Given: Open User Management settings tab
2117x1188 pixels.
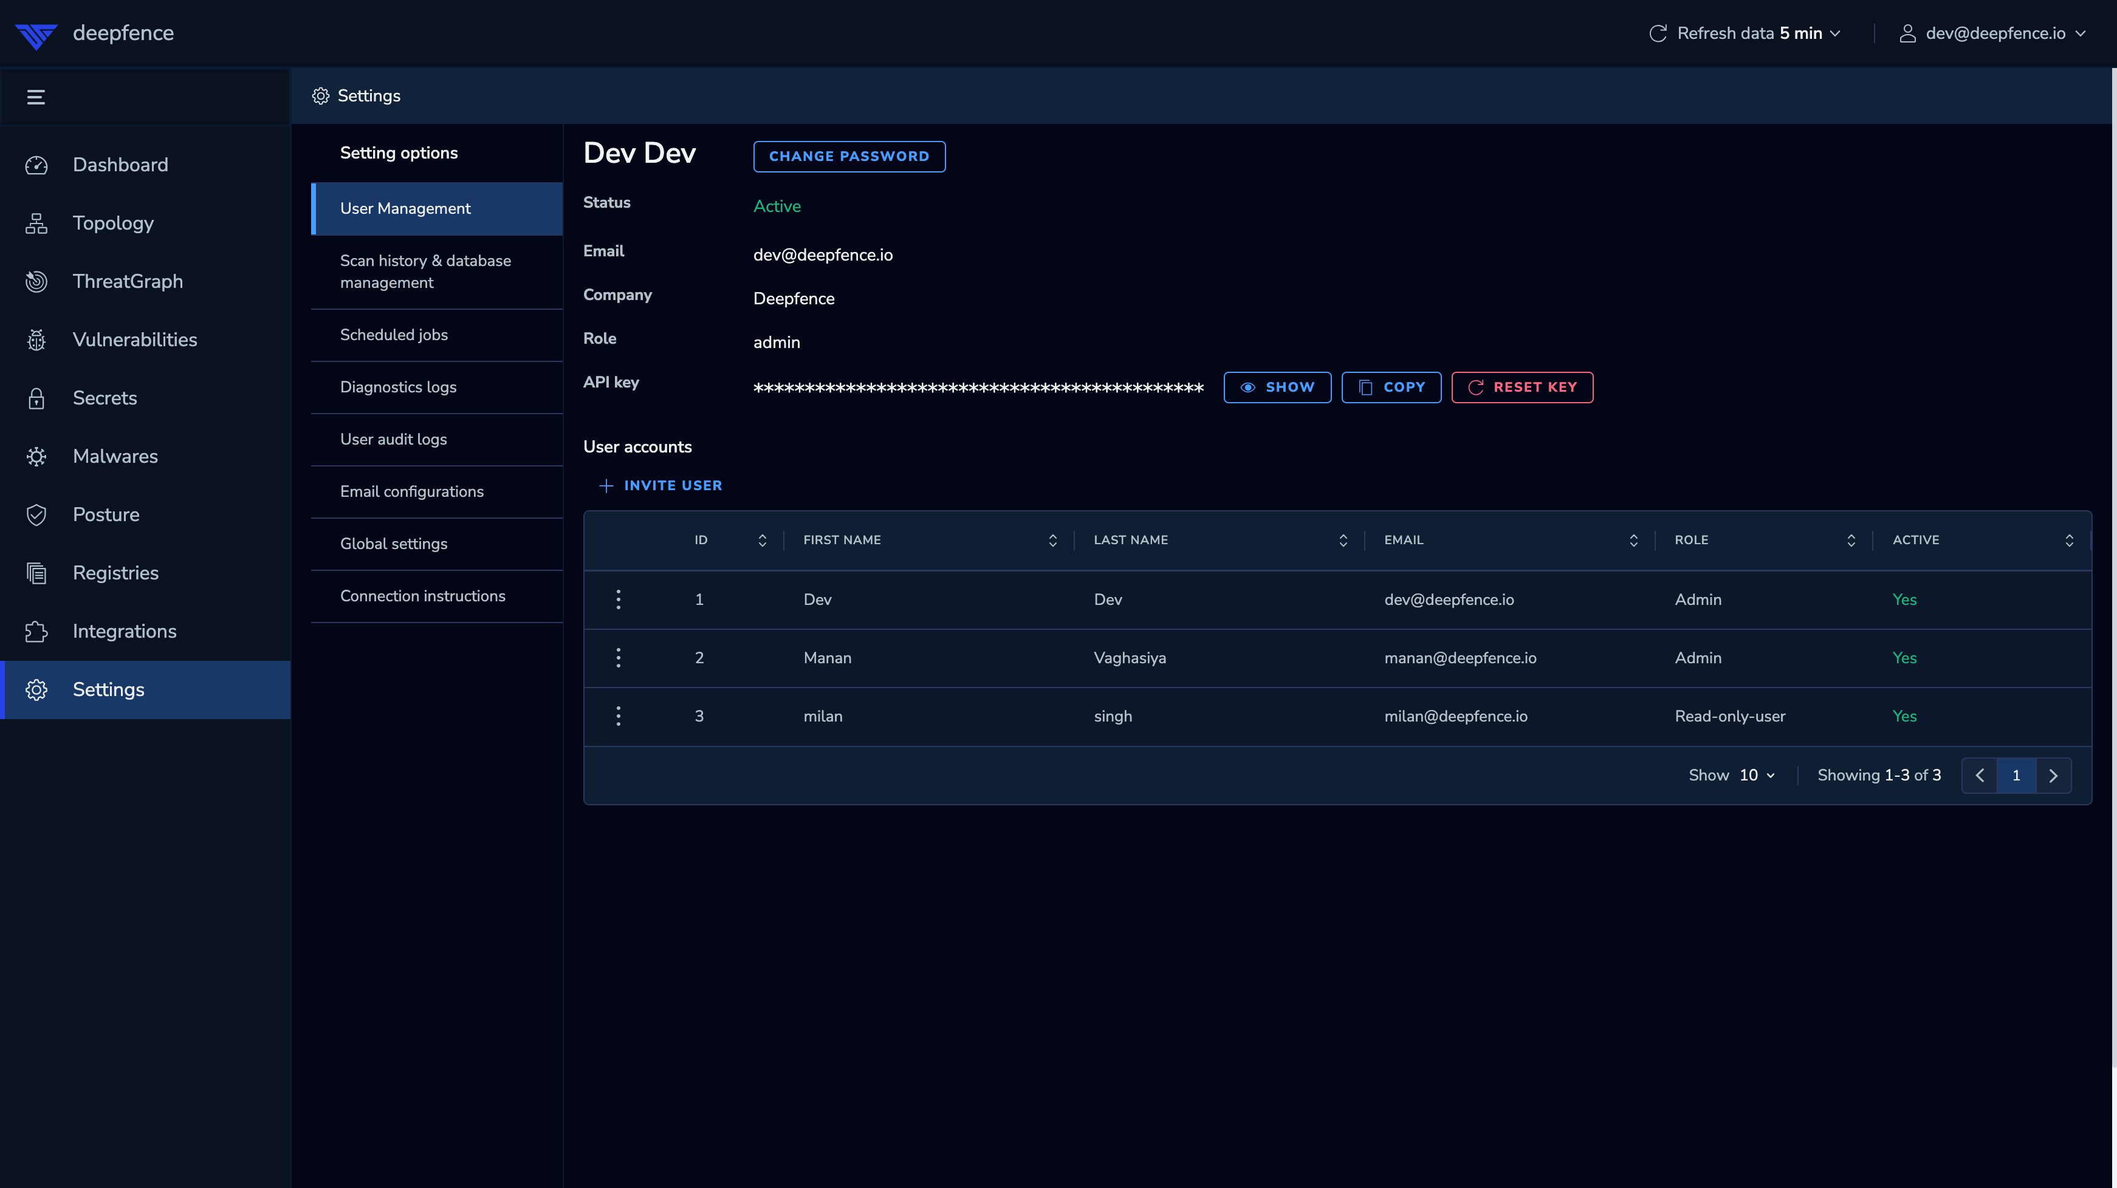Looking at the screenshot, I should (x=436, y=209).
